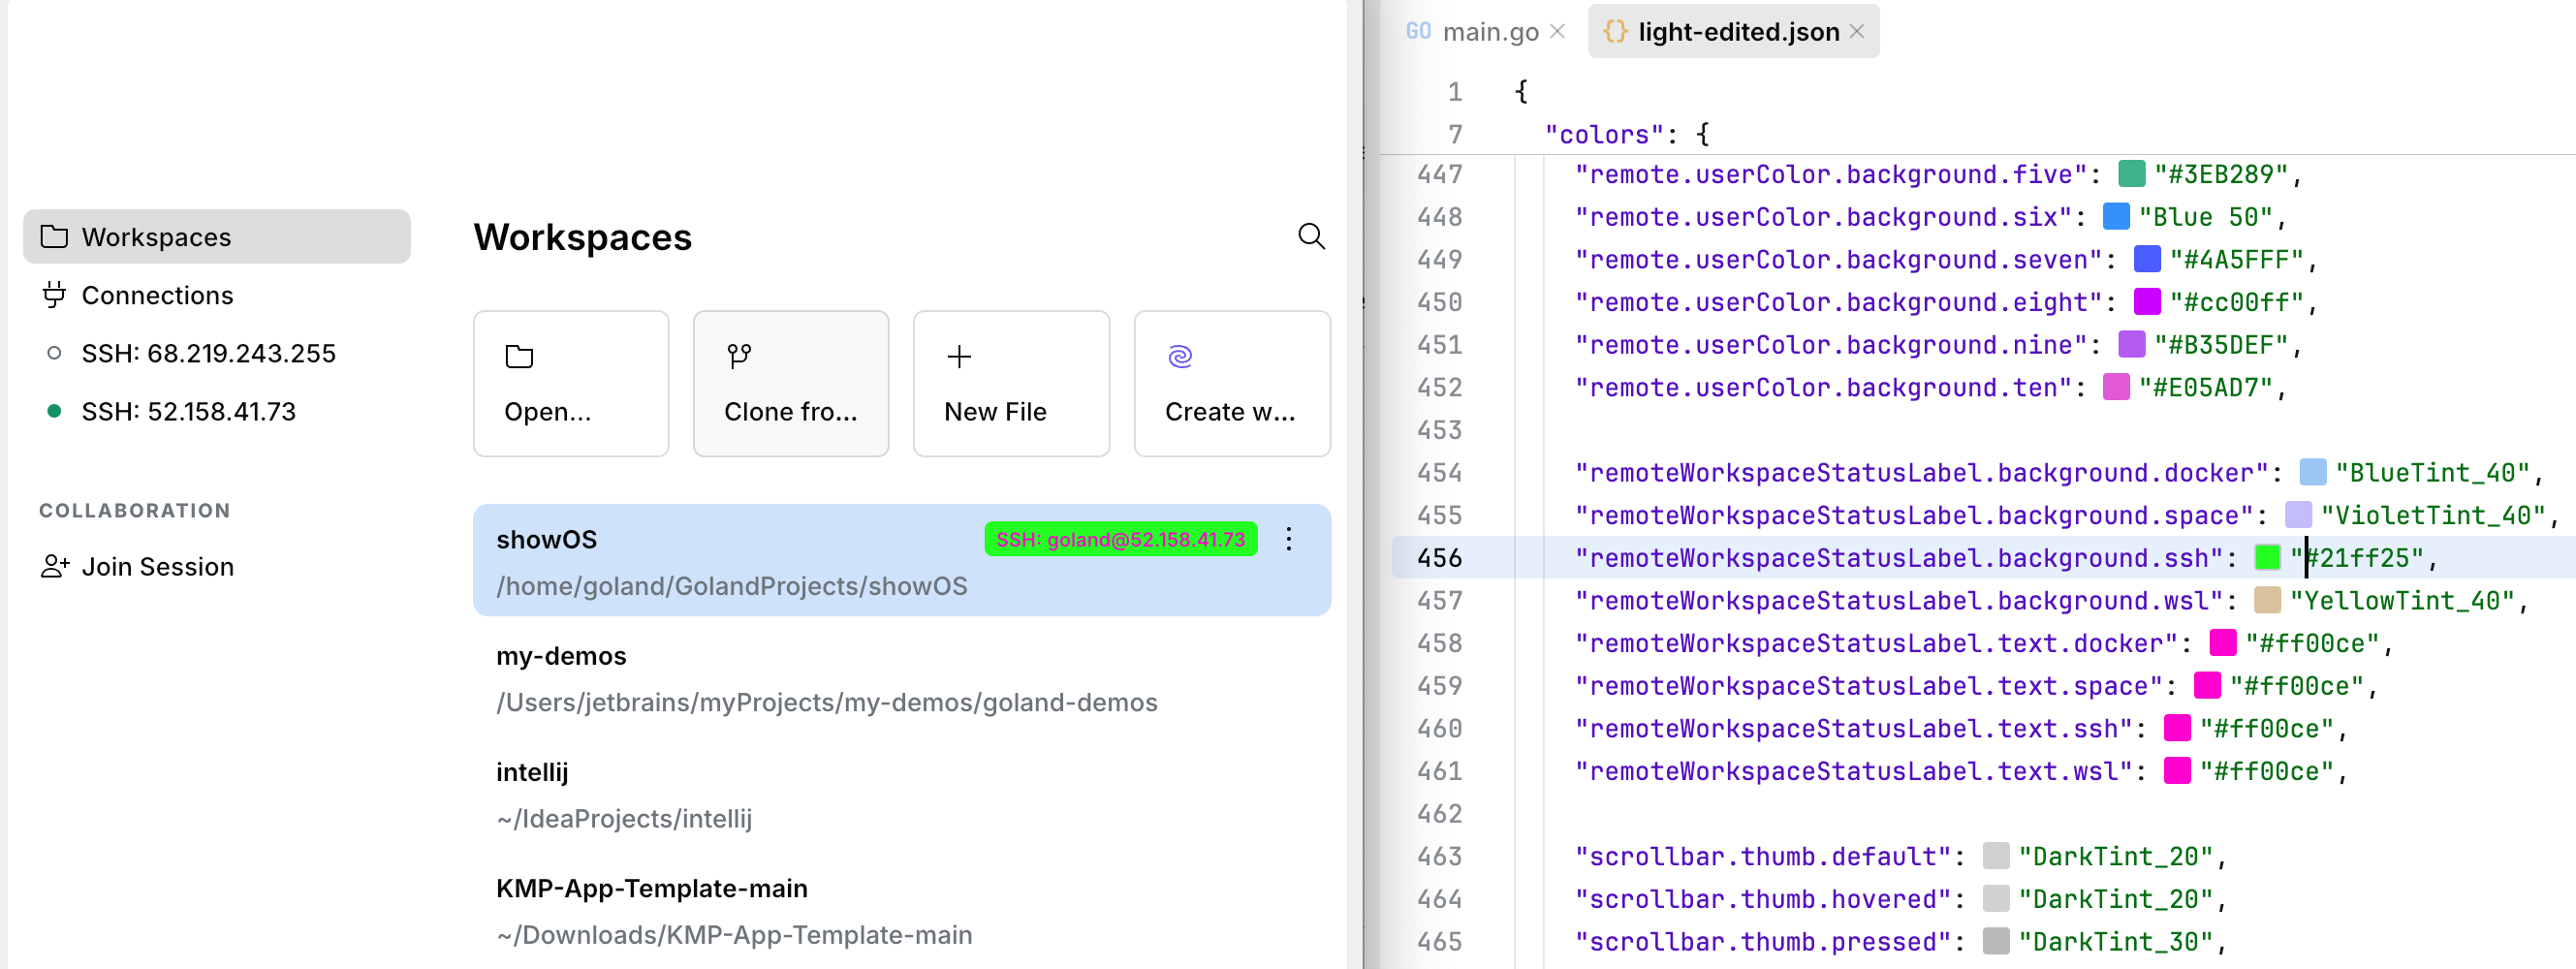Click the Connections plug icon
This screenshot has width=2576, height=969.
pyautogui.click(x=56, y=295)
